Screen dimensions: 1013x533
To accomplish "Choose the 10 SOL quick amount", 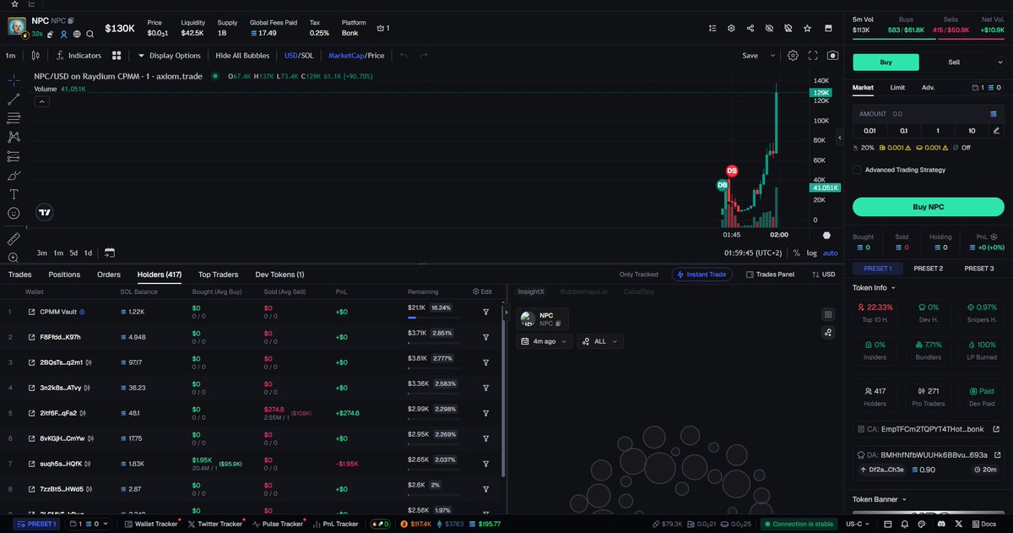I will coord(972,130).
